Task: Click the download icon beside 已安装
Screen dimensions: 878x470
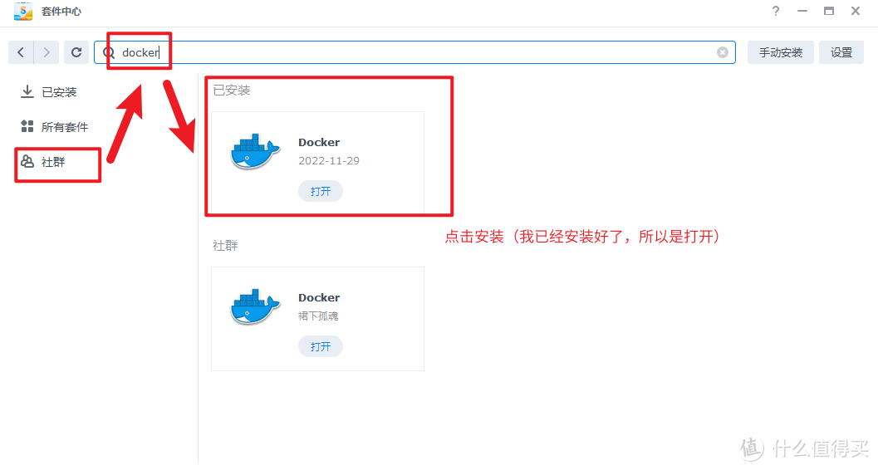Action: pos(27,91)
